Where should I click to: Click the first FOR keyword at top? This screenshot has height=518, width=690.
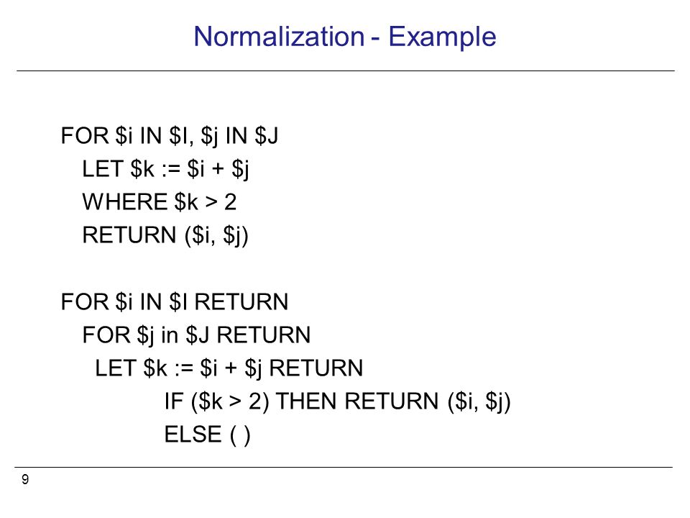[85, 136]
